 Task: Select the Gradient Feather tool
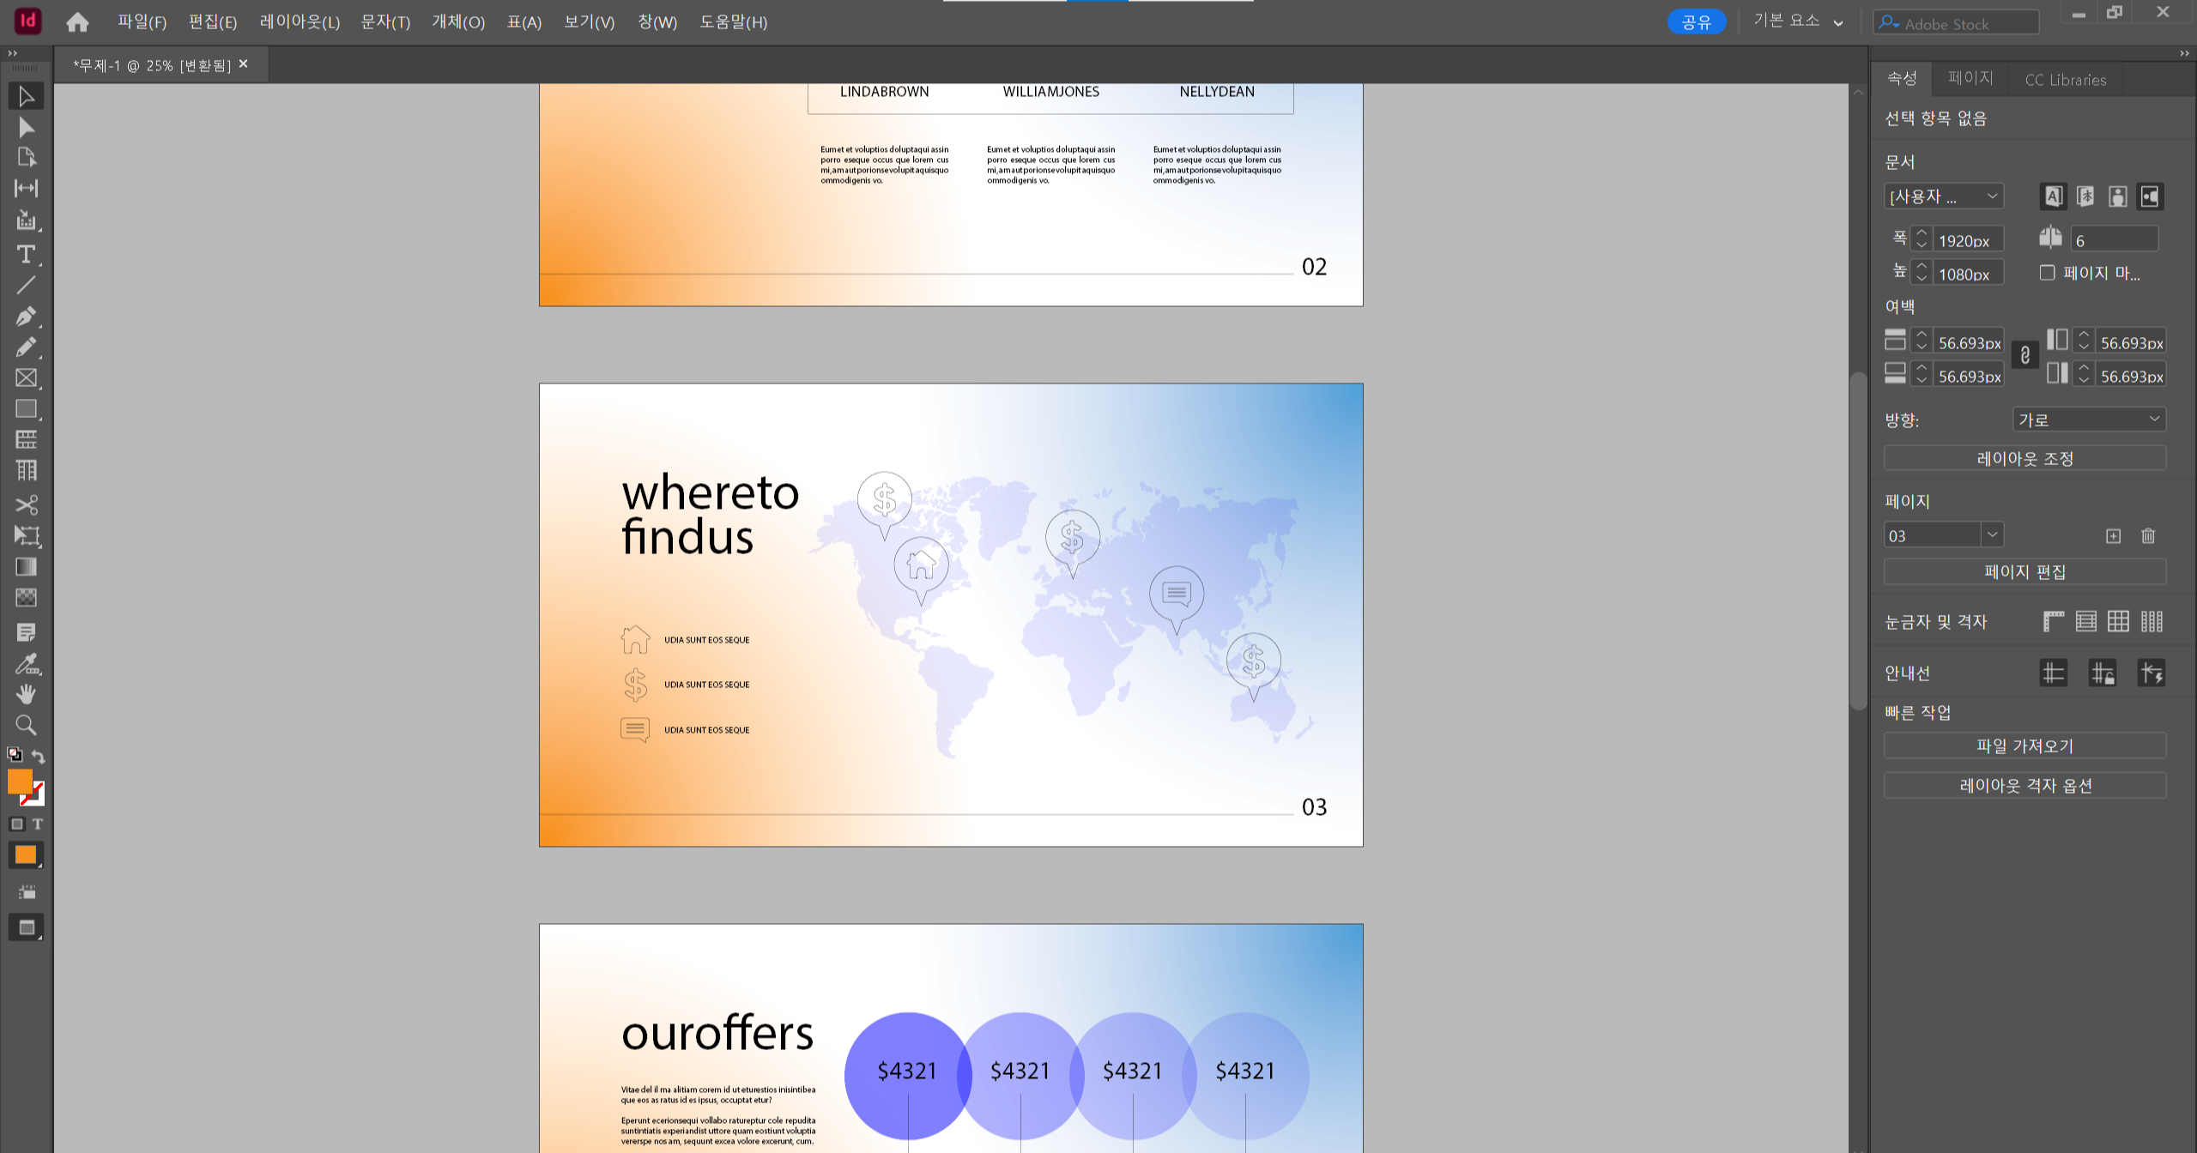coord(26,598)
